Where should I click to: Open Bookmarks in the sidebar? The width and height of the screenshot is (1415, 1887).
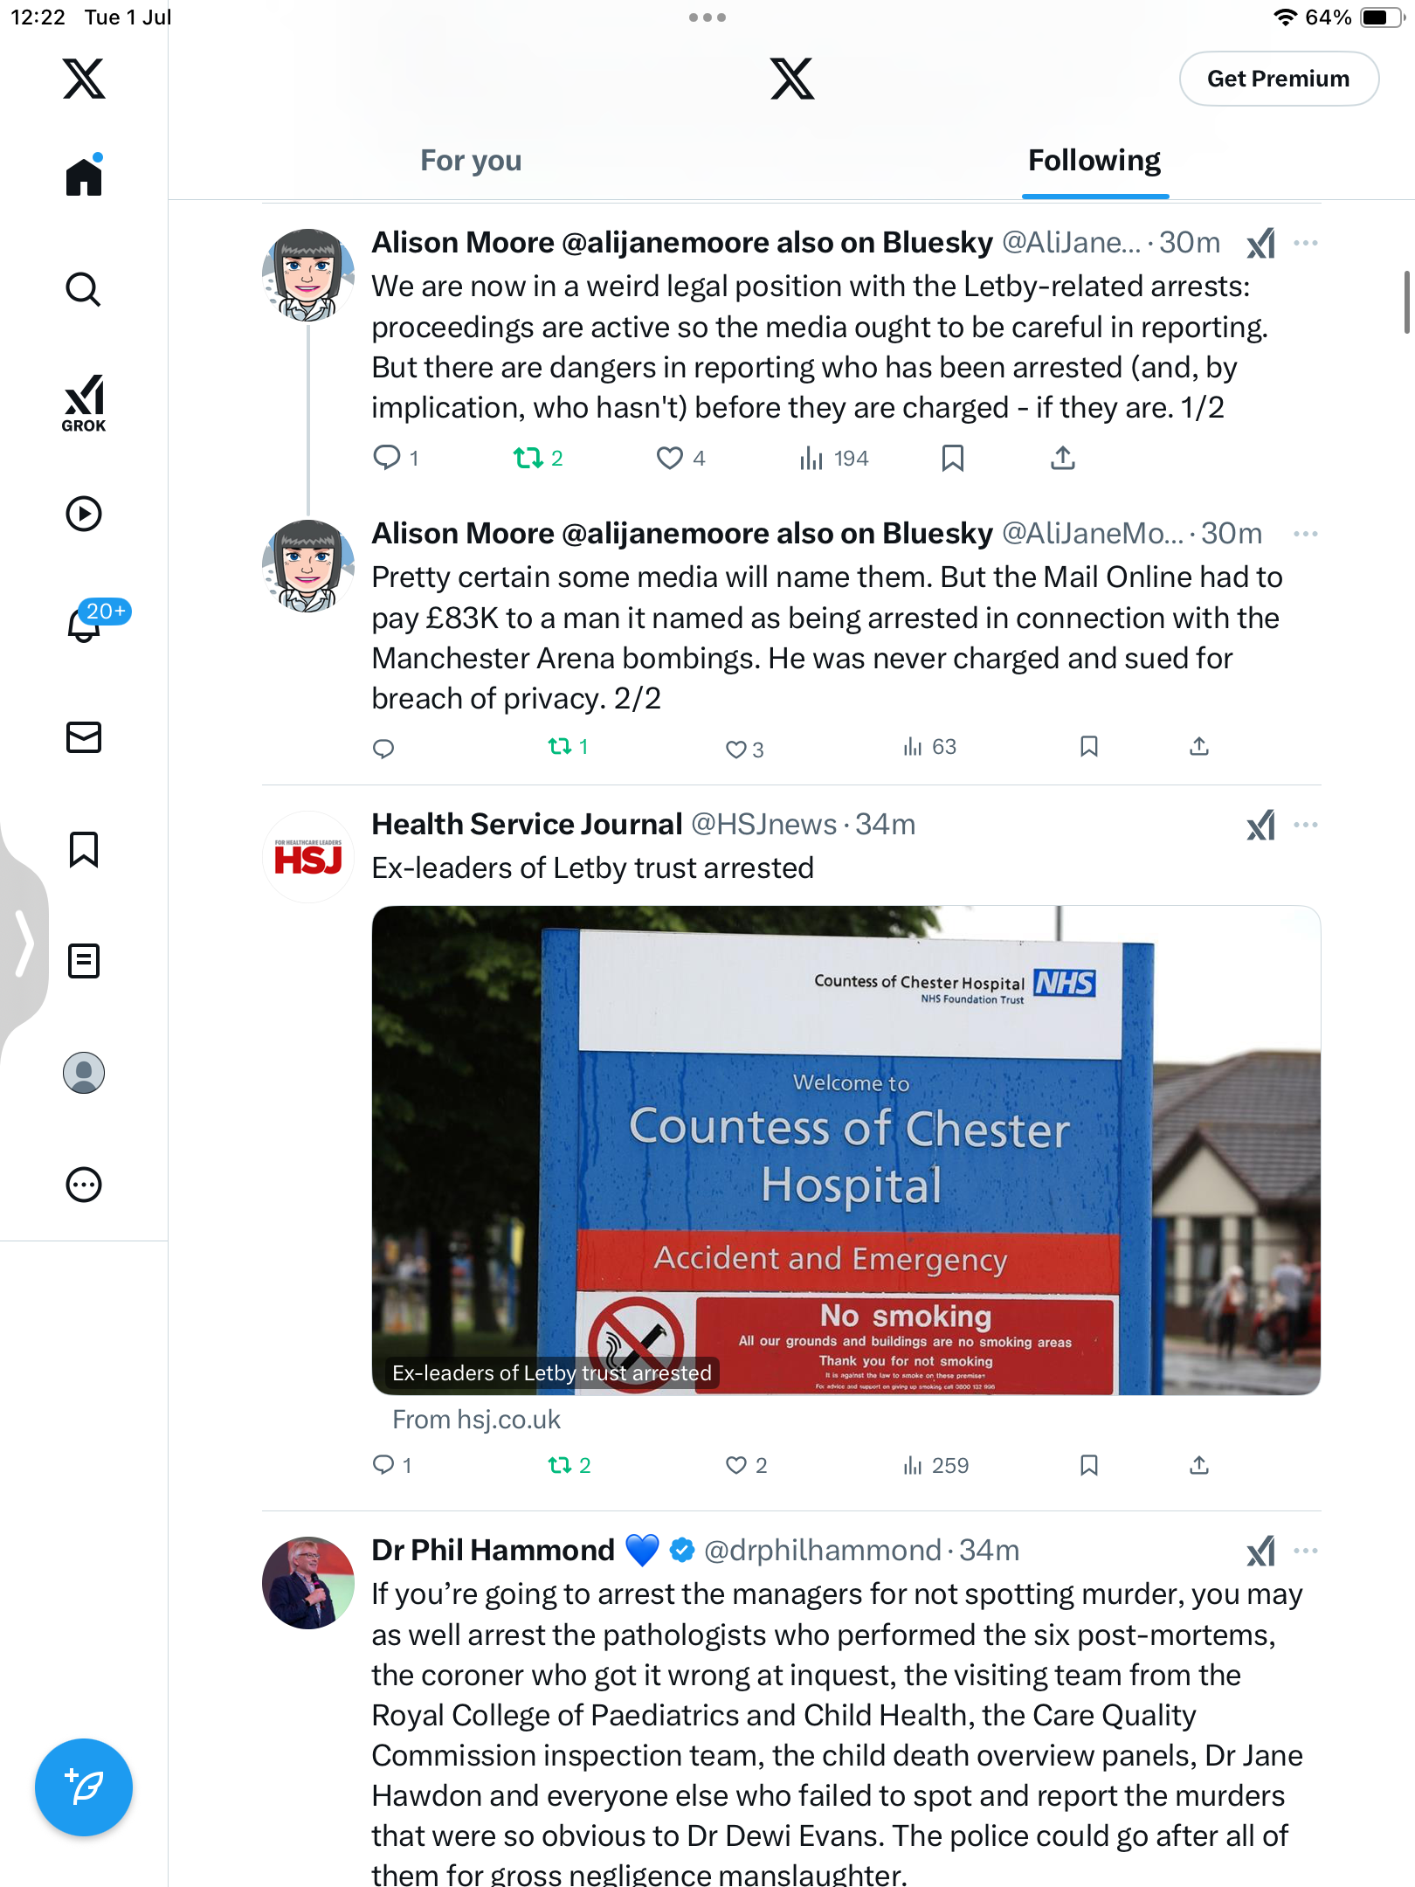point(84,849)
